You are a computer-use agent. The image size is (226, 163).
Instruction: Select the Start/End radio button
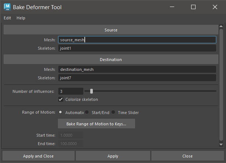[87, 113]
